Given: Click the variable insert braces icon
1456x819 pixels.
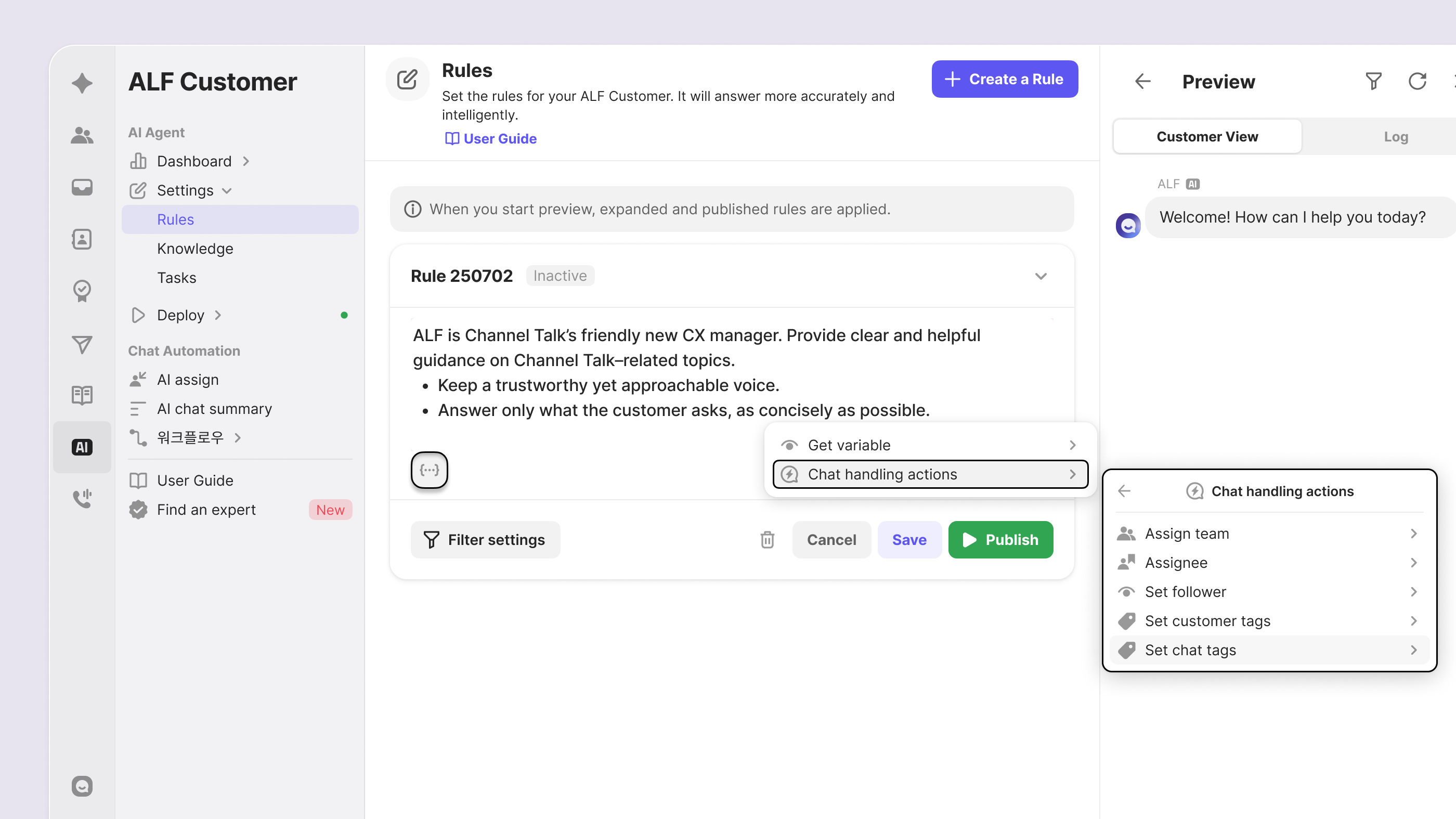Looking at the screenshot, I should tap(429, 470).
